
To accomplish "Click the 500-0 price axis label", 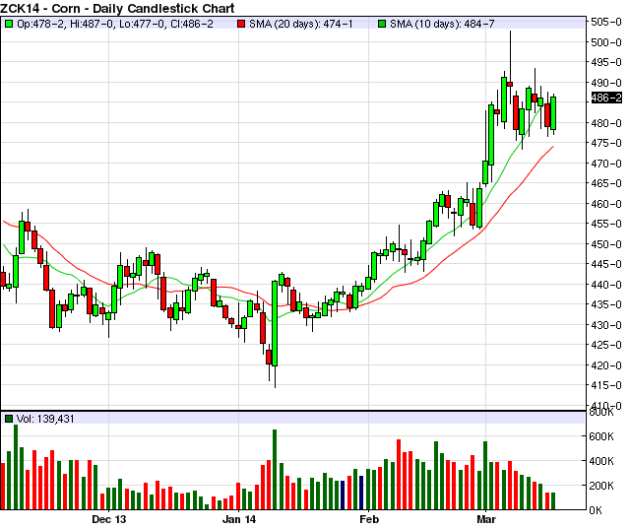I will (606, 42).
